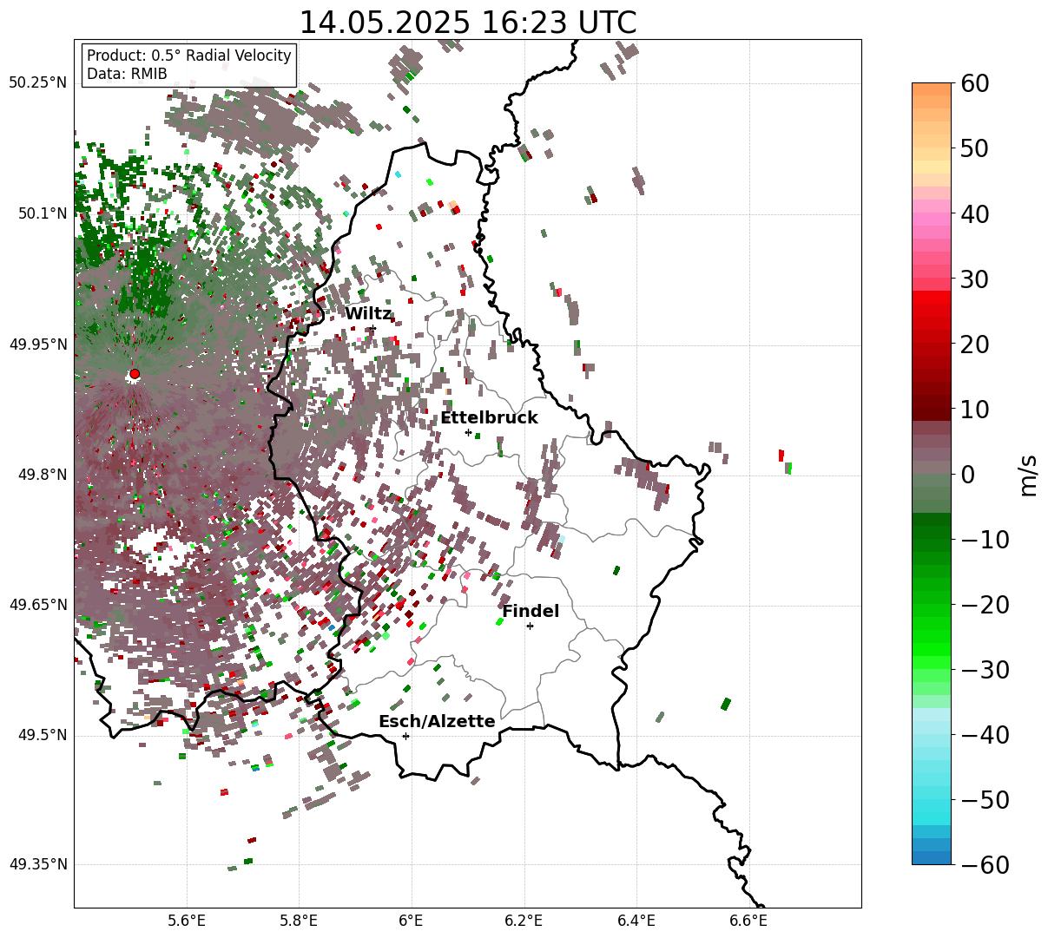Click the "Product: 0.5° Radial Velocity" text
Image resolution: width=1048 pixels, height=938 pixels.
pos(189,56)
